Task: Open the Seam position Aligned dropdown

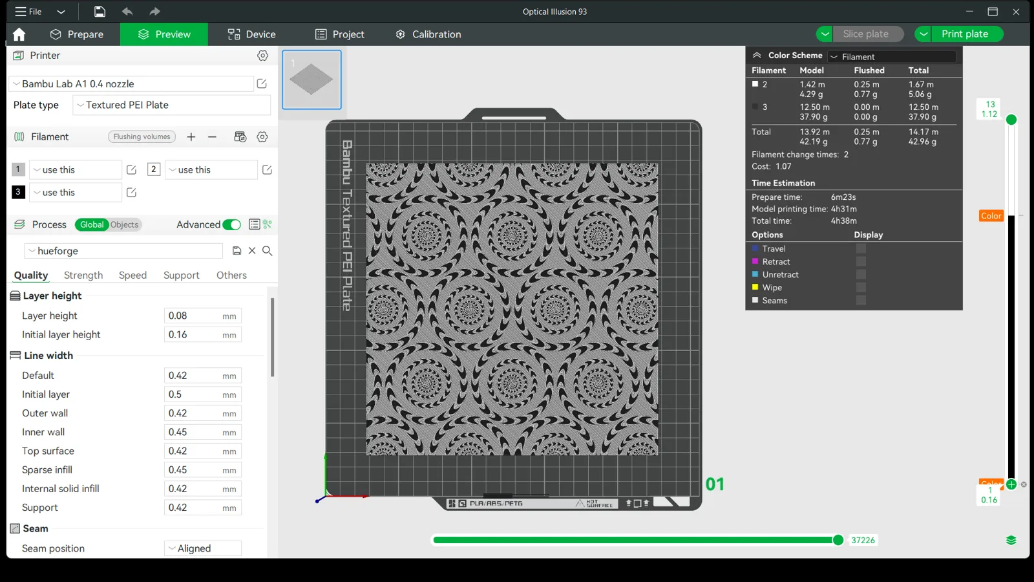Action: (x=203, y=548)
